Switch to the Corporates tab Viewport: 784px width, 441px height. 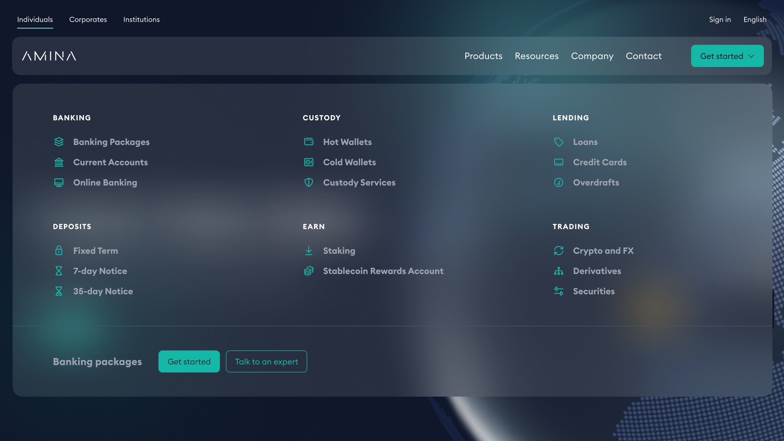click(88, 20)
